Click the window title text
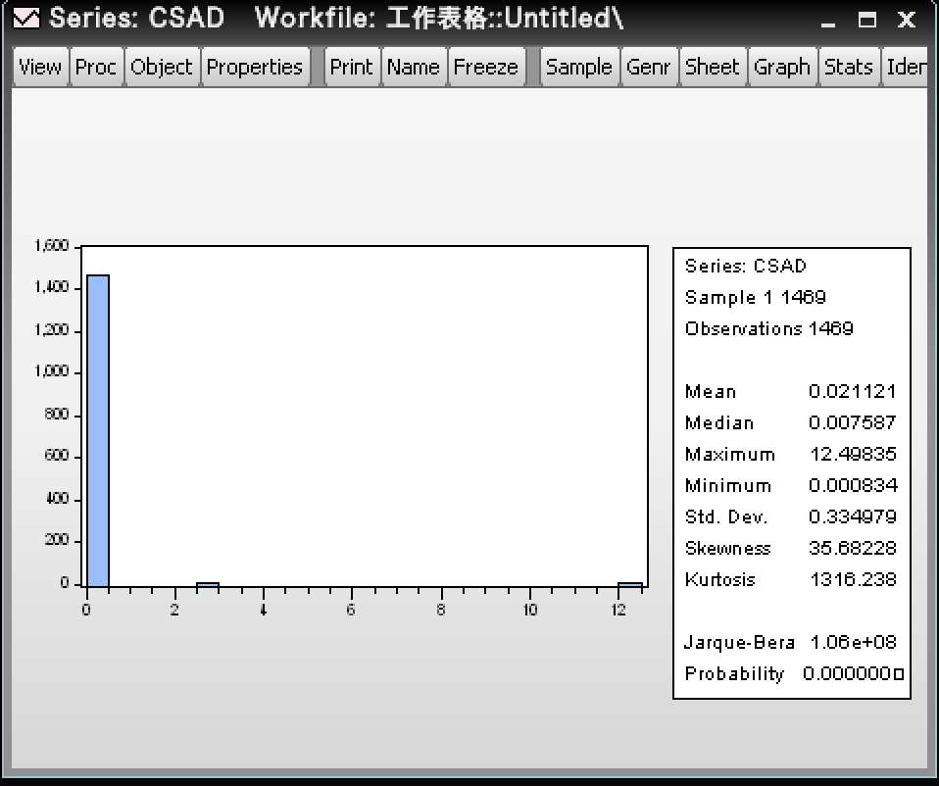This screenshot has height=786, width=939. tap(336, 18)
